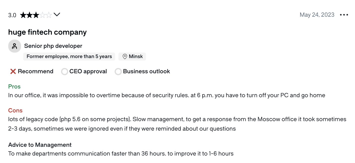
Task: Click the Business outlook circle indicator
Action: point(118,72)
